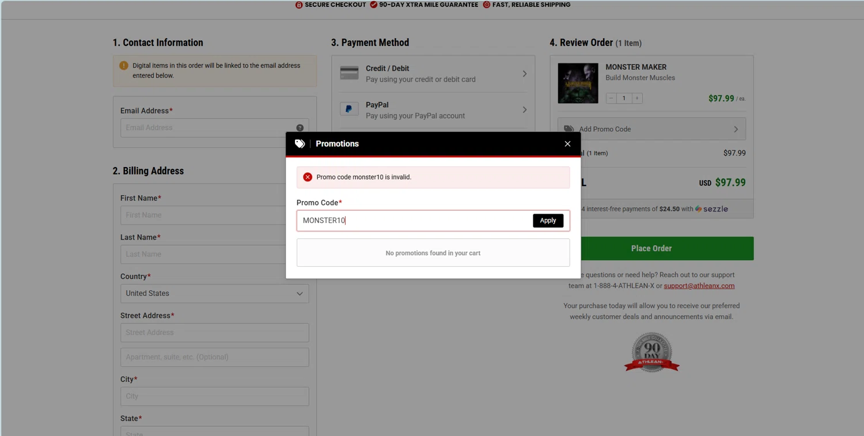Open the support@athleanx.com email link
The width and height of the screenshot is (864, 436).
tap(699, 286)
